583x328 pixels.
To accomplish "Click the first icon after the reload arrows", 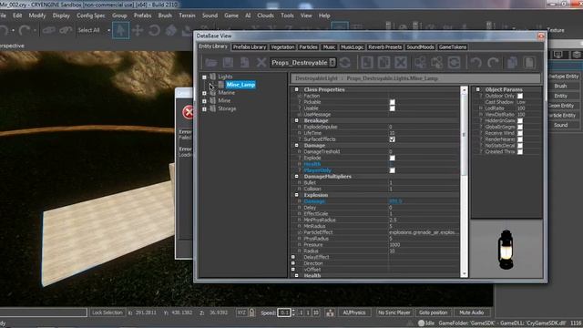I will (x=367, y=63).
